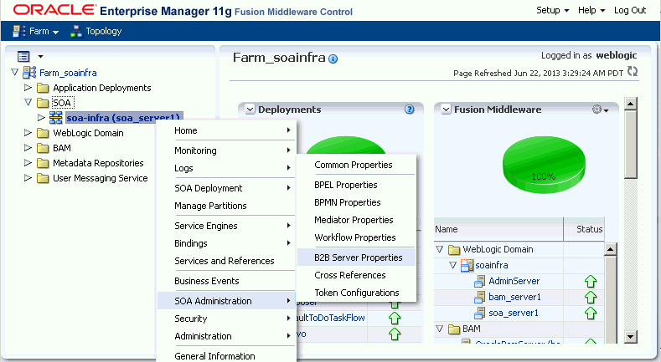Open the soa_server1 link
This screenshot has width=661, height=362.
point(513,314)
